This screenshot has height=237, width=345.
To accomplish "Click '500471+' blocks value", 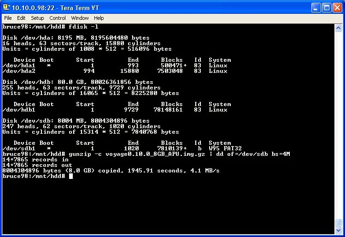I will pyautogui.click(x=174, y=65).
